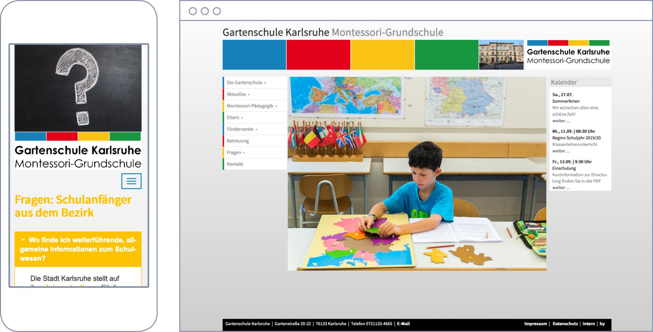Click 'Fragen: Schulanfänger aus dem Bezirk' heading
The width and height of the screenshot is (653, 332).
coord(73,206)
